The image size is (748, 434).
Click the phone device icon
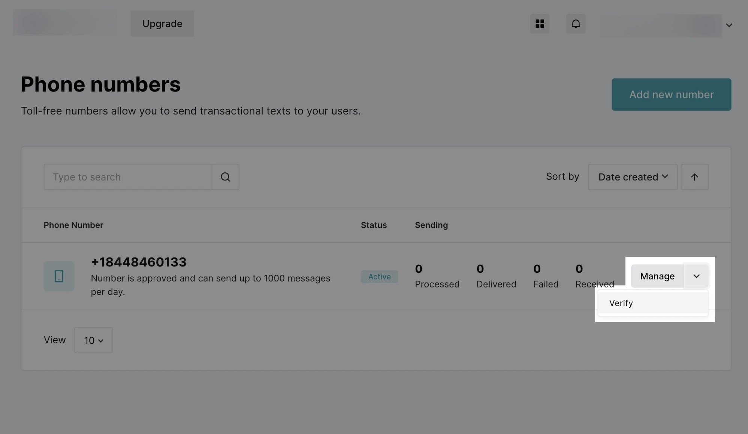[x=59, y=276]
